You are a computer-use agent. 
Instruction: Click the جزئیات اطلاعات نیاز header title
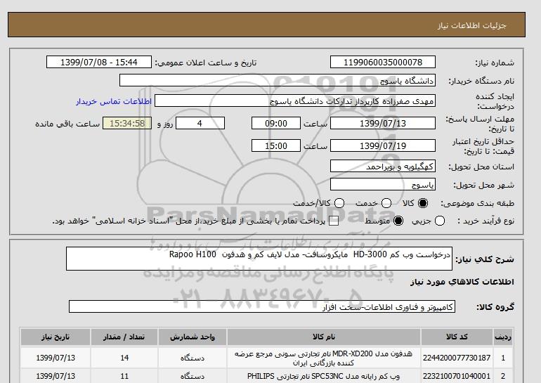471,25
